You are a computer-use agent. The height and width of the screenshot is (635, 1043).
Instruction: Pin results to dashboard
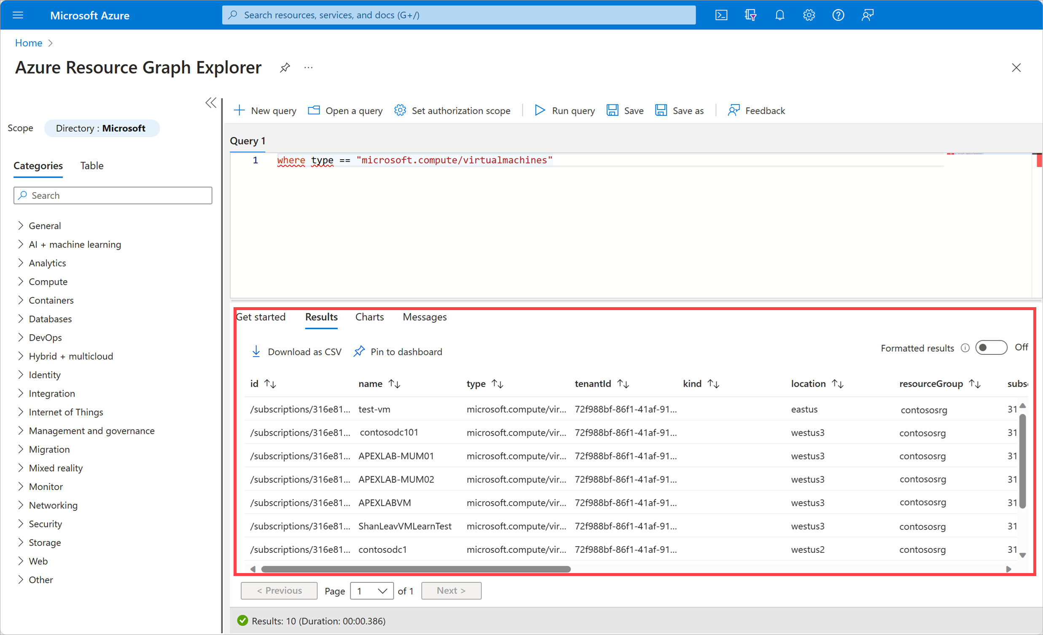click(x=398, y=352)
